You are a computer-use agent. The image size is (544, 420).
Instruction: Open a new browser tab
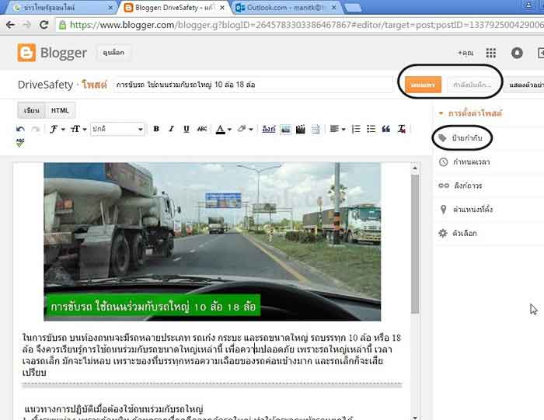tap(353, 8)
